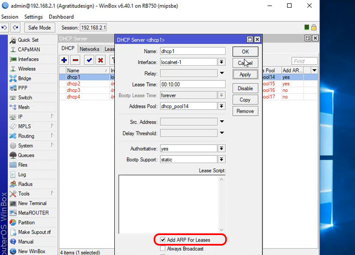Open Address Pool dropdown dhcp_pool14
Viewport: 355px width, 255px height.
221,106
